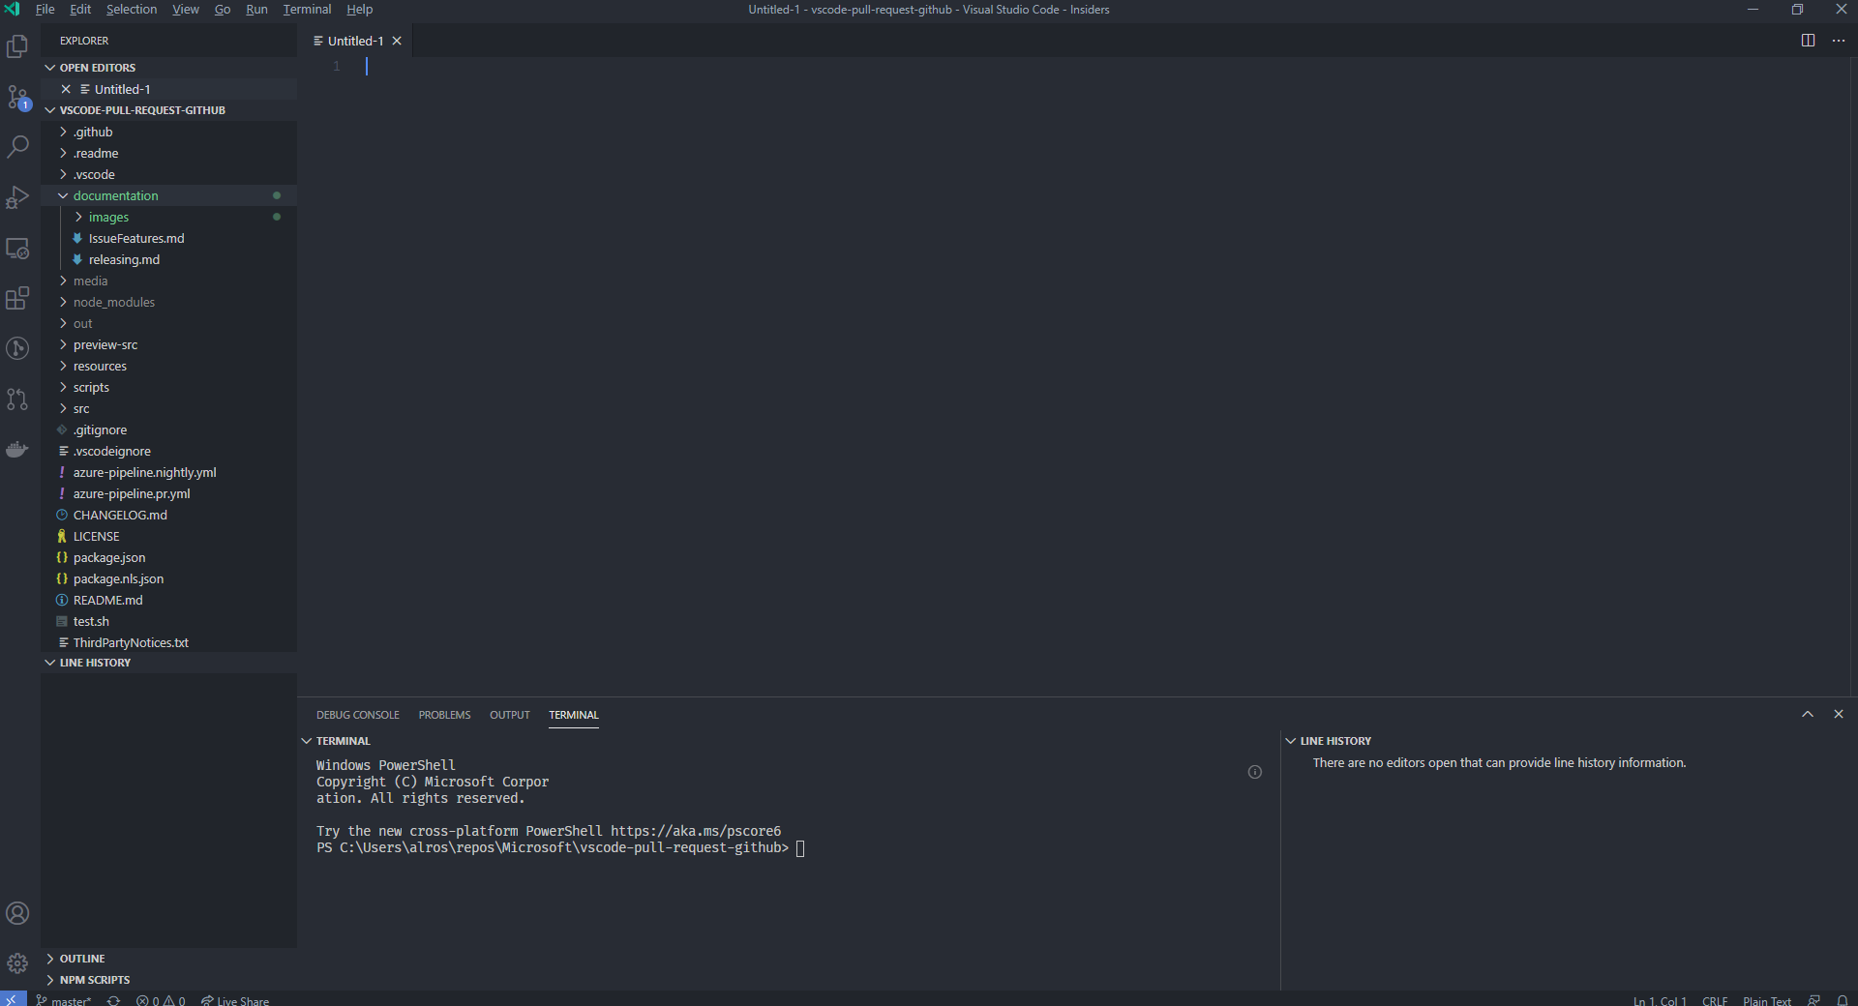This screenshot has width=1858, height=1006.
Task: Open the Search sidebar view
Action: [17, 146]
